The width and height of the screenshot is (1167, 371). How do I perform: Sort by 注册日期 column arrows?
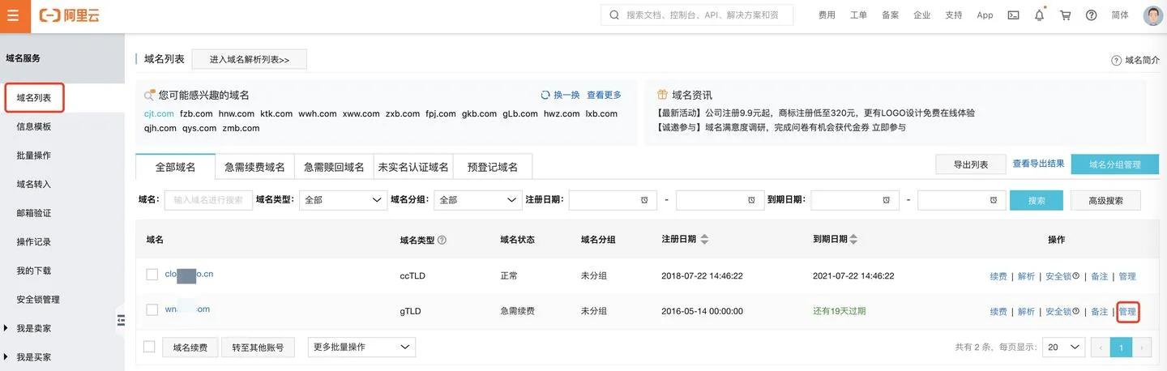(704, 240)
